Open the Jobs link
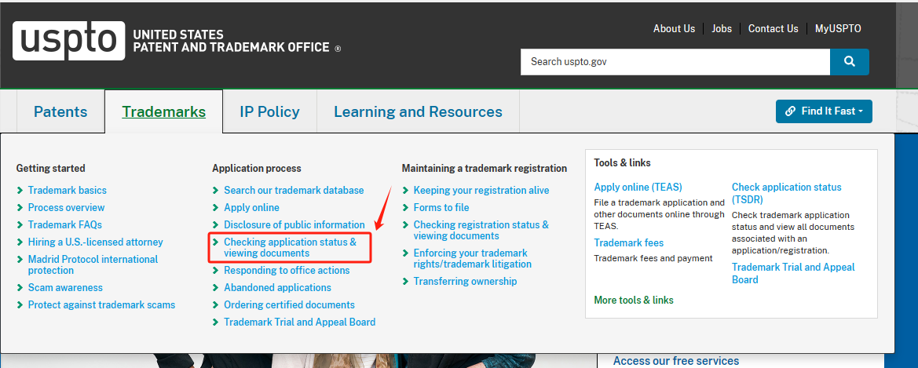This screenshot has width=918, height=368. pos(721,29)
